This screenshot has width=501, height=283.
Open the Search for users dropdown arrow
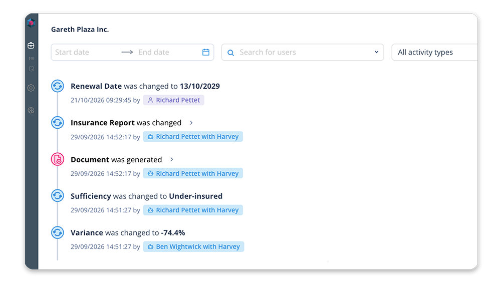tap(376, 52)
